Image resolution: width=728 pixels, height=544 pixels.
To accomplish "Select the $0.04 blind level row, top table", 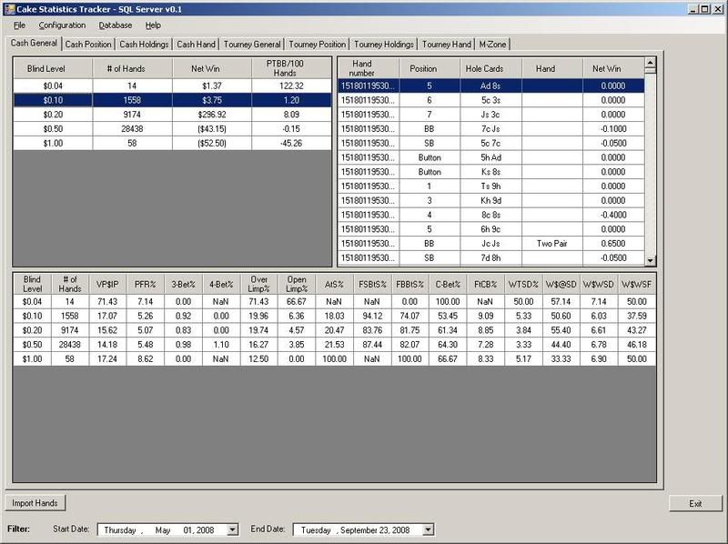I will tap(172, 86).
